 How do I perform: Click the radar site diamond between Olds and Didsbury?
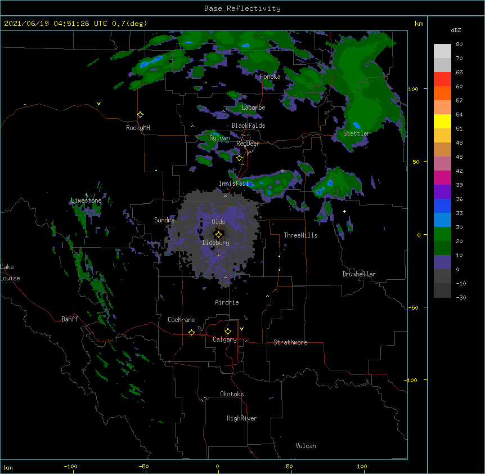[218, 235]
